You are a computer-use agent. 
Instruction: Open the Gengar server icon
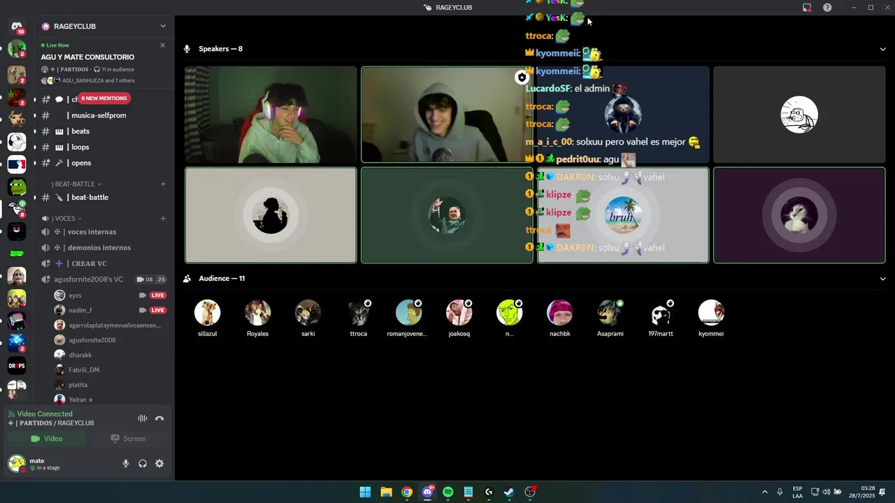click(17, 231)
